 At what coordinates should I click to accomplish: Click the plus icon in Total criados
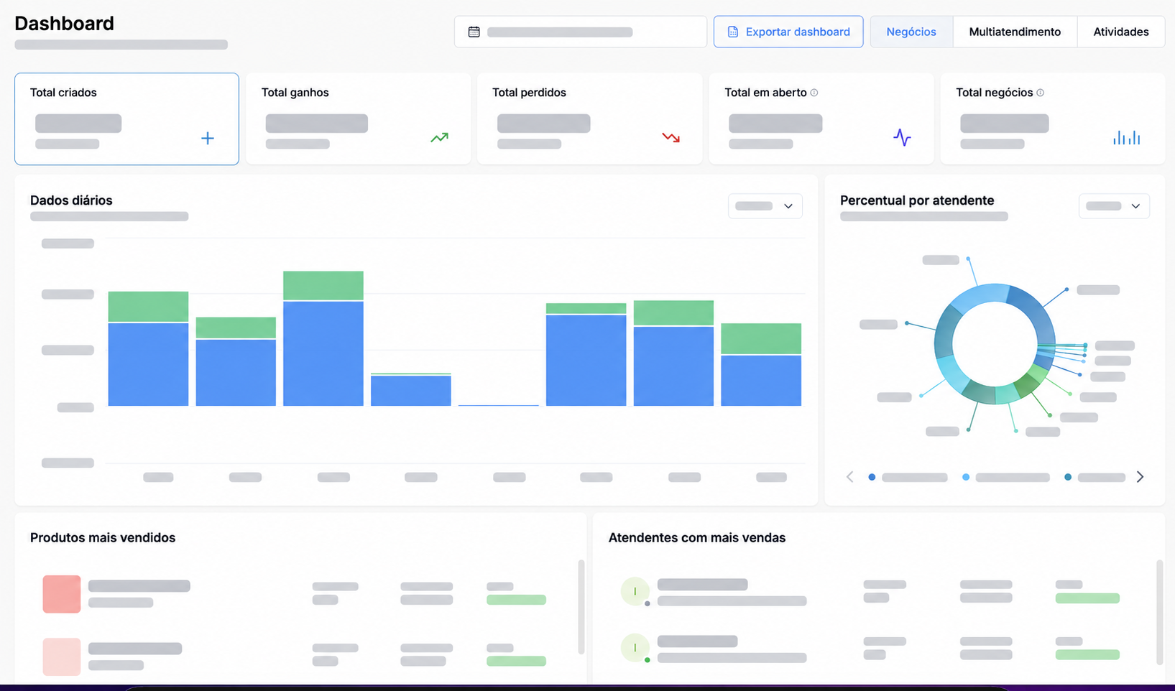pyautogui.click(x=207, y=138)
